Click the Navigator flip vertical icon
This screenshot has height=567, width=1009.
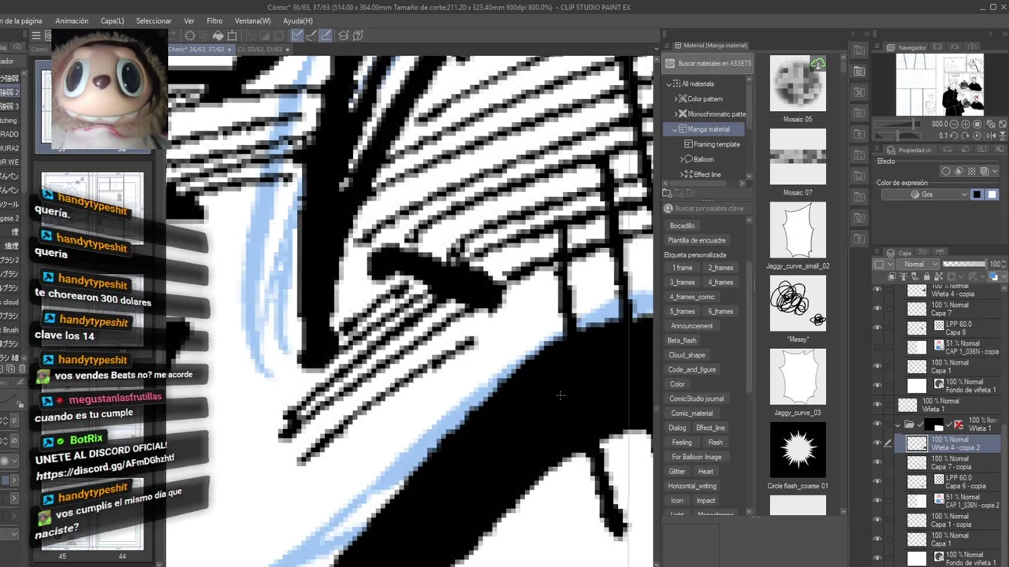pos(1003,135)
